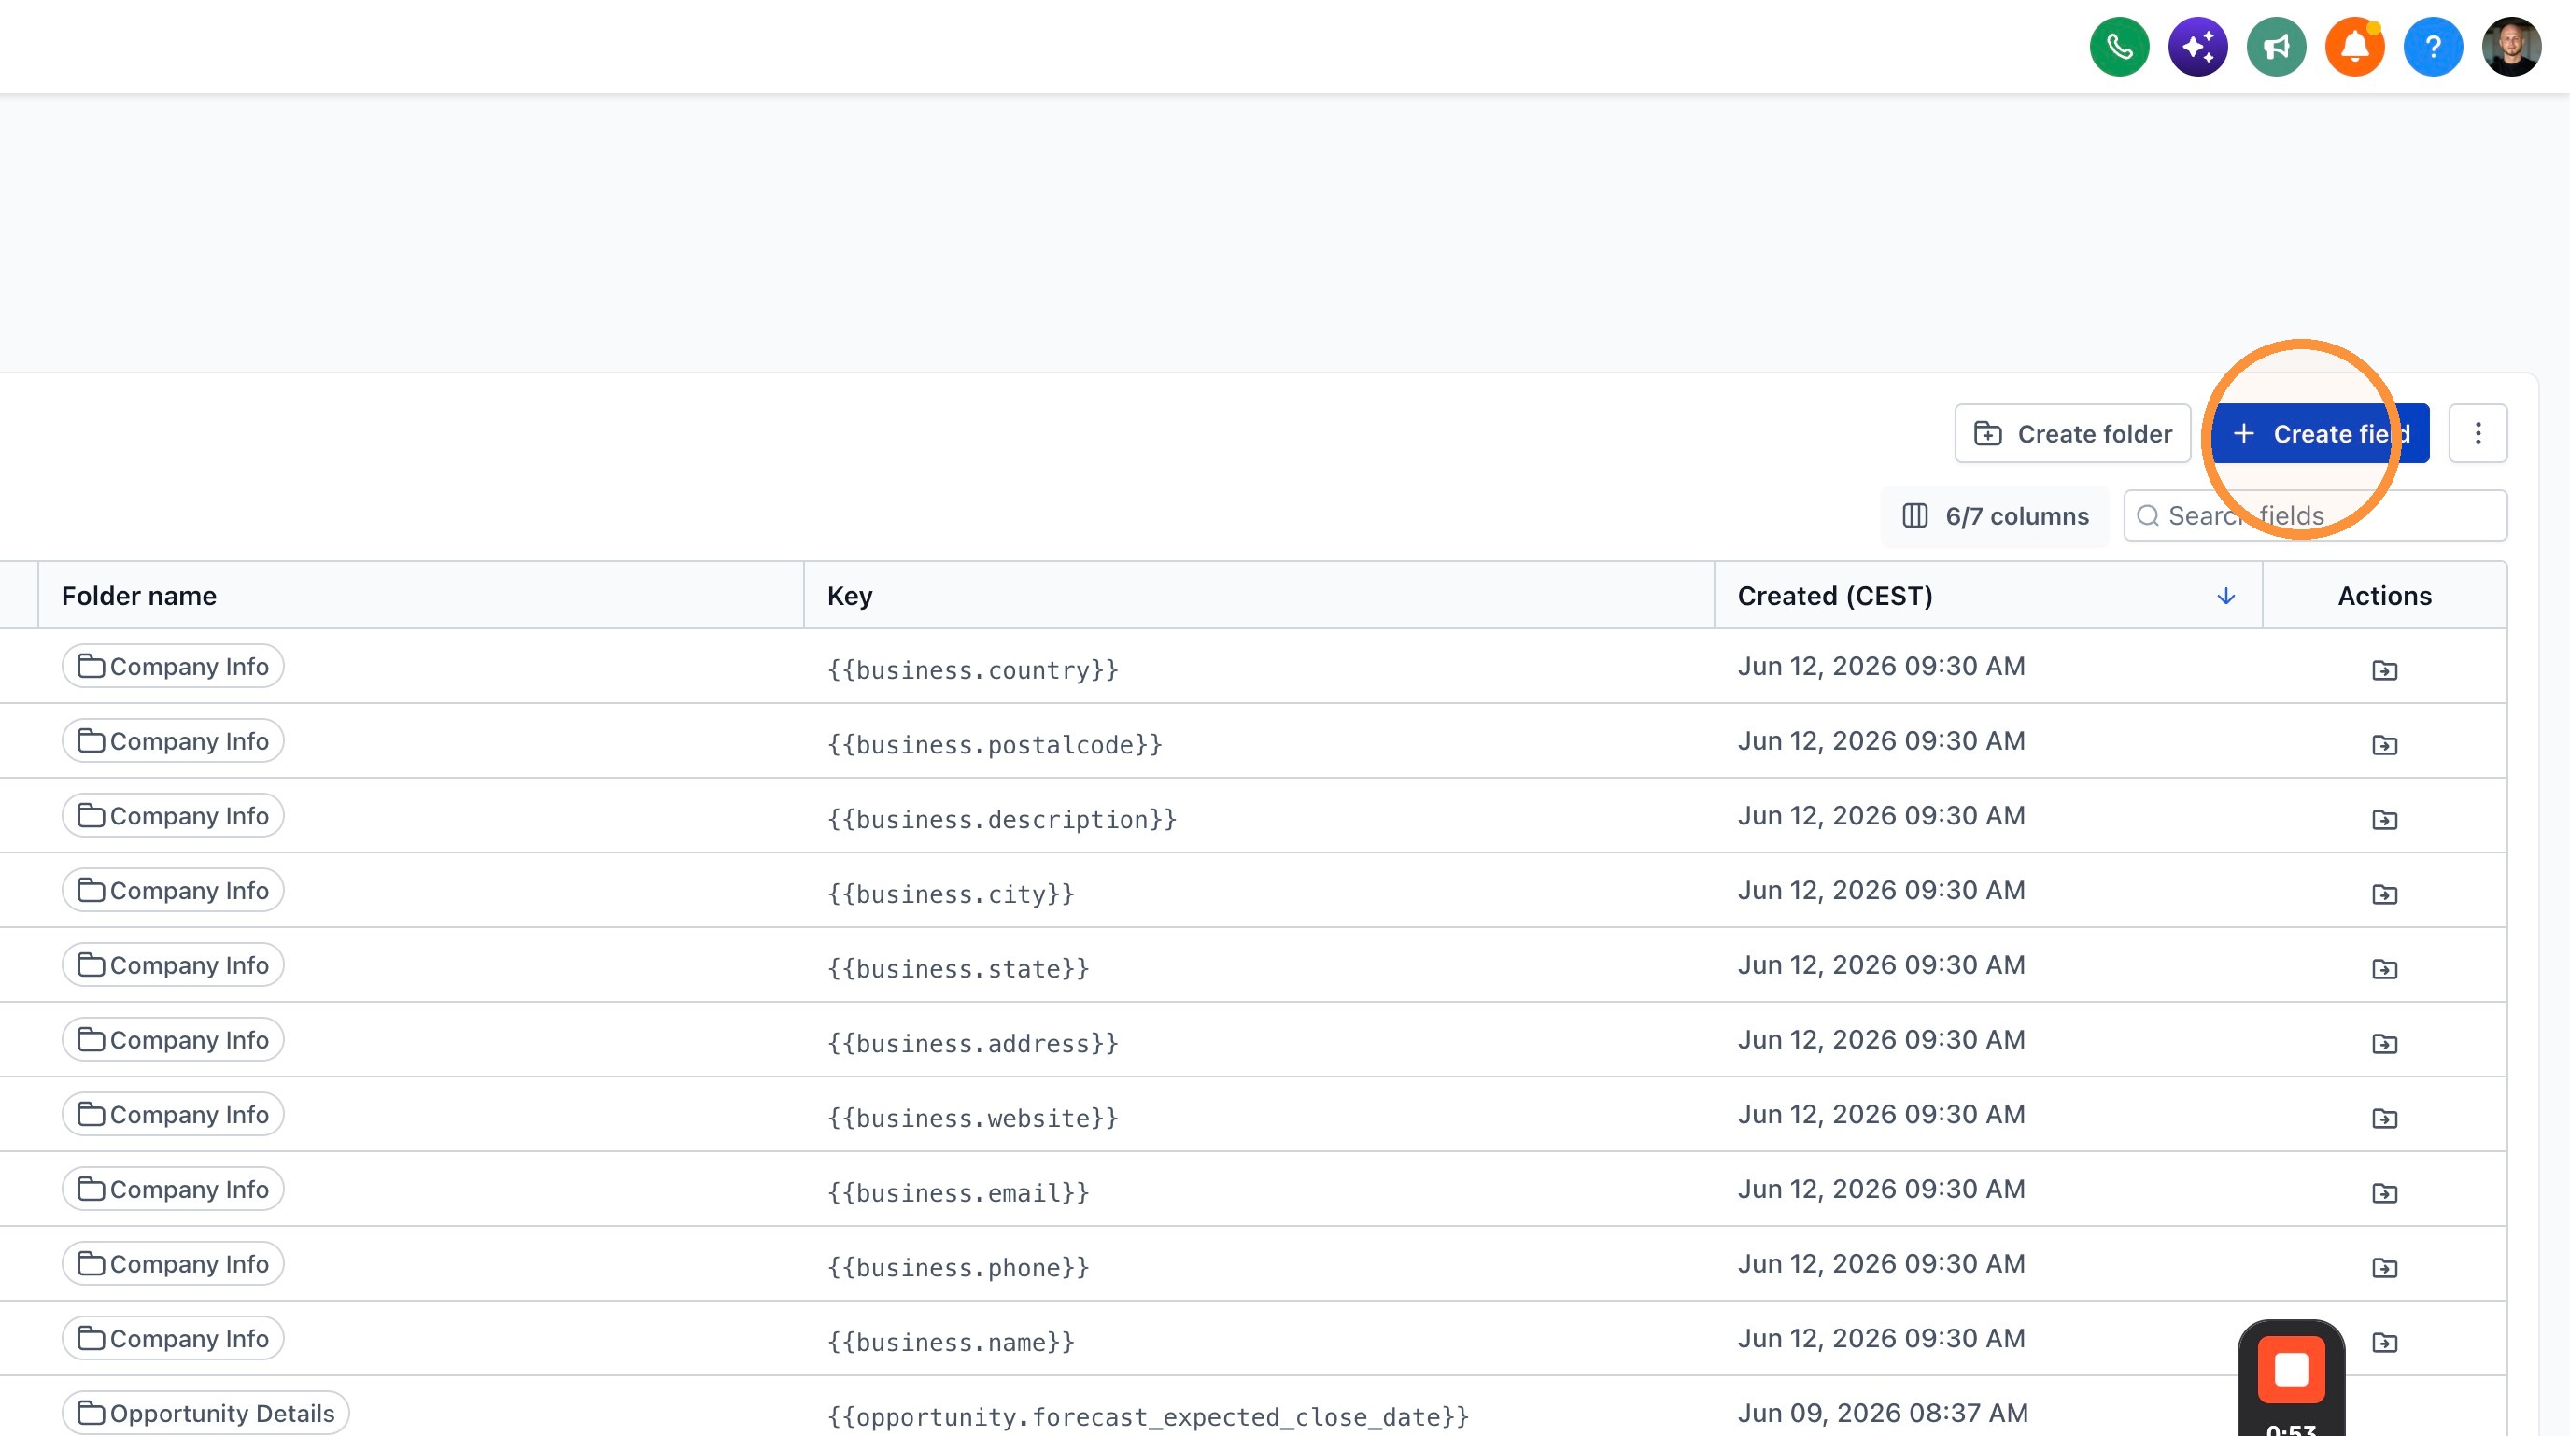Select the {{business.description}} key
The image size is (2570, 1436).
[1002, 820]
